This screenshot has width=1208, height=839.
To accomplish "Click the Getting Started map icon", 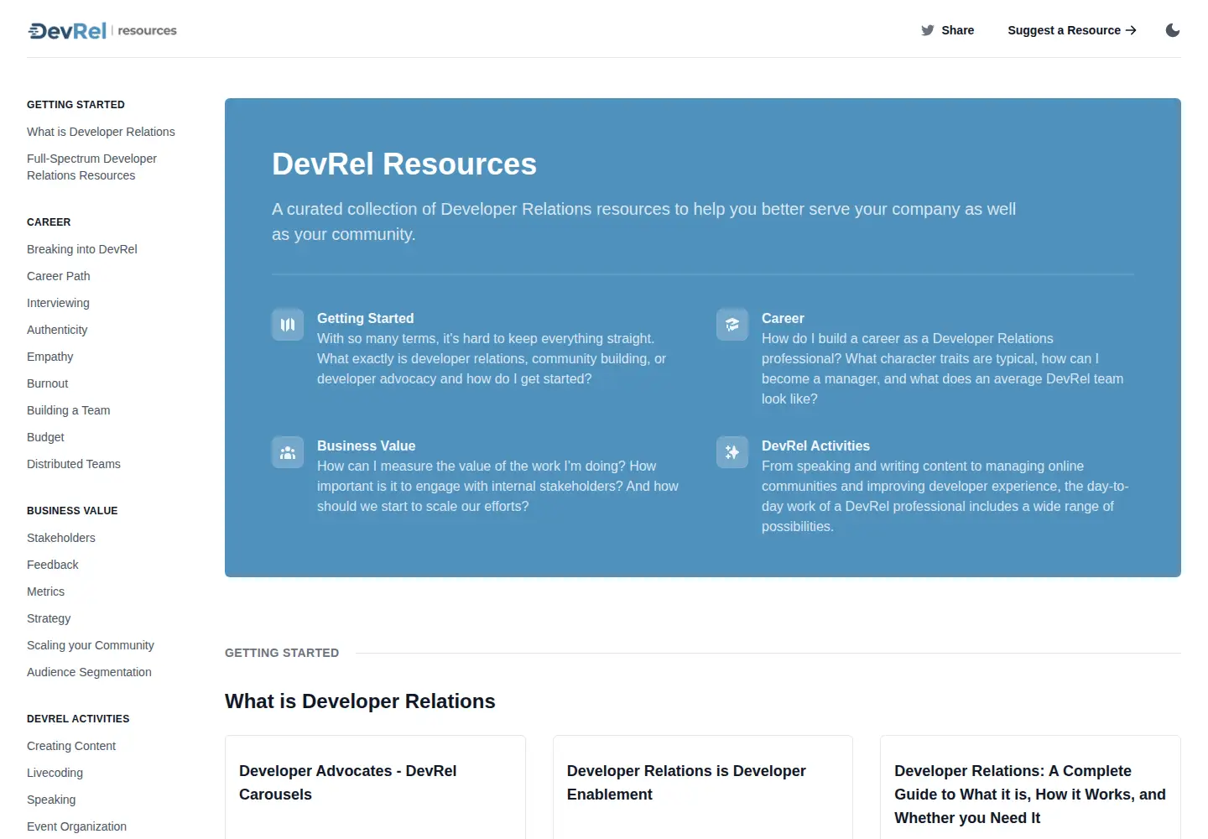I will click(288, 325).
